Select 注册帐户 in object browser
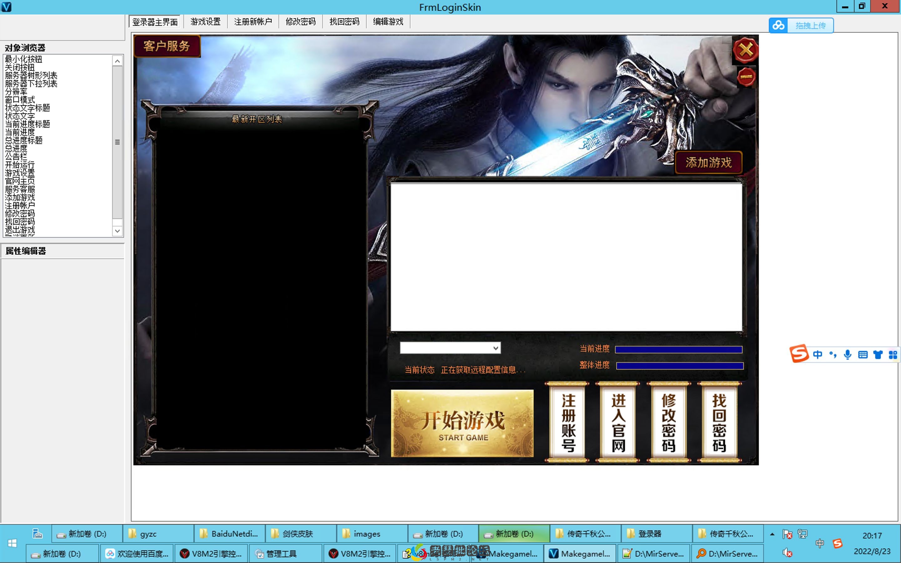Viewport: 901px width, 563px height. (x=20, y=205)
